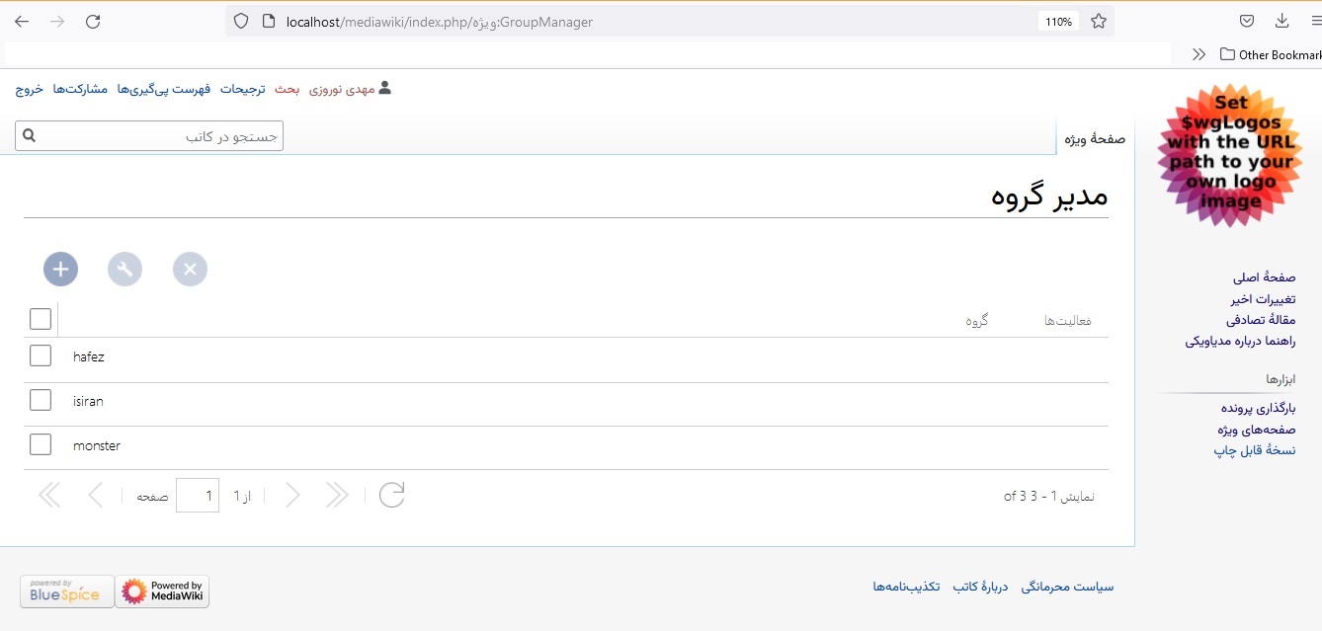
Task: Select the hafez group name
Action: (x=88, y=356)
